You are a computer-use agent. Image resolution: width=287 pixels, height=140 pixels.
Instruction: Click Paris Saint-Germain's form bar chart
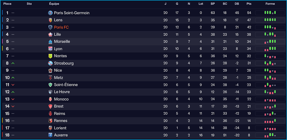tap(270, 13)
